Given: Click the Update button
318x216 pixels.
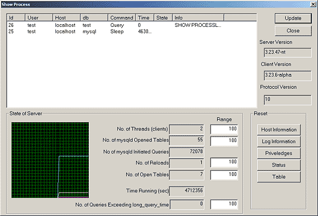Looking at the screenshot, I should 293,18.
